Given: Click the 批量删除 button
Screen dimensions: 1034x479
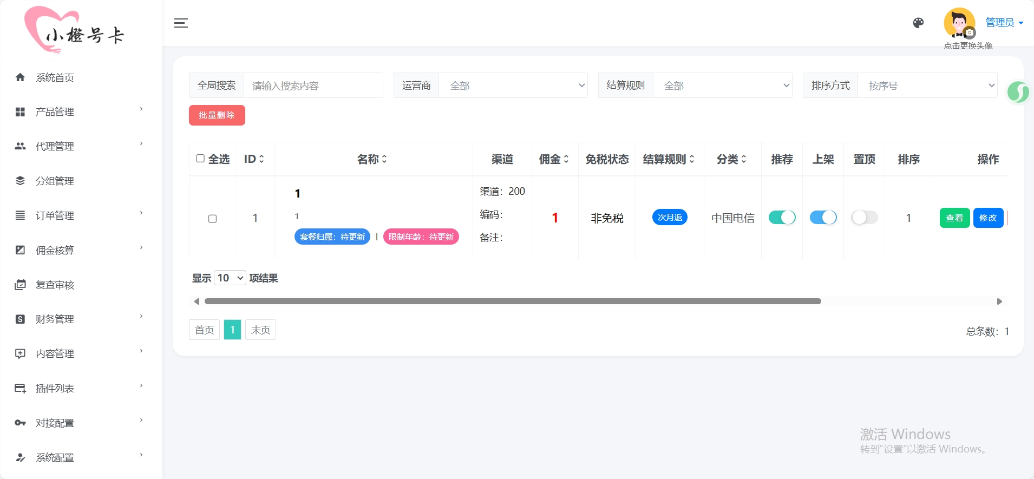Looking at the screenshot, I should (x=217, y=115).
